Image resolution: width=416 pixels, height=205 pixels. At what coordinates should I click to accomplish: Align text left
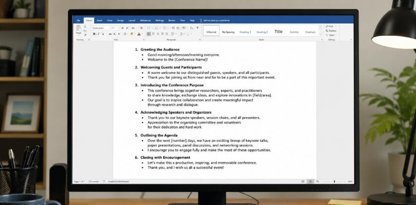149,34
